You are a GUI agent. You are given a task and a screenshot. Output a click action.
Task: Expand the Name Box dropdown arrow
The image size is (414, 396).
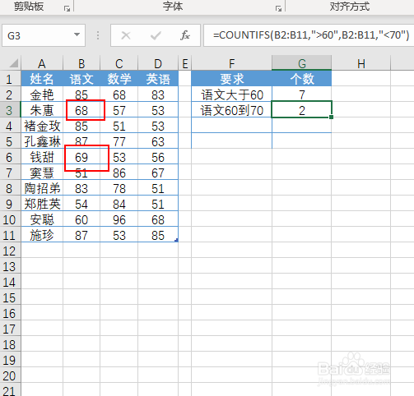point(77,35)
